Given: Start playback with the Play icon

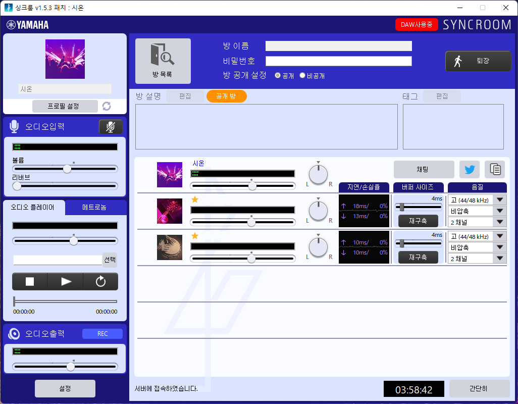Looking at the screenshot, I should pyautogui.click(x=65, y=281).
